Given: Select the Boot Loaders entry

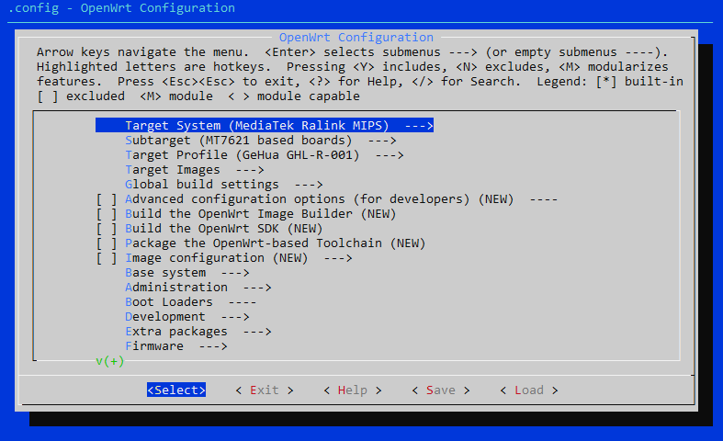Looking at the screenshot, I should (190, 302).
